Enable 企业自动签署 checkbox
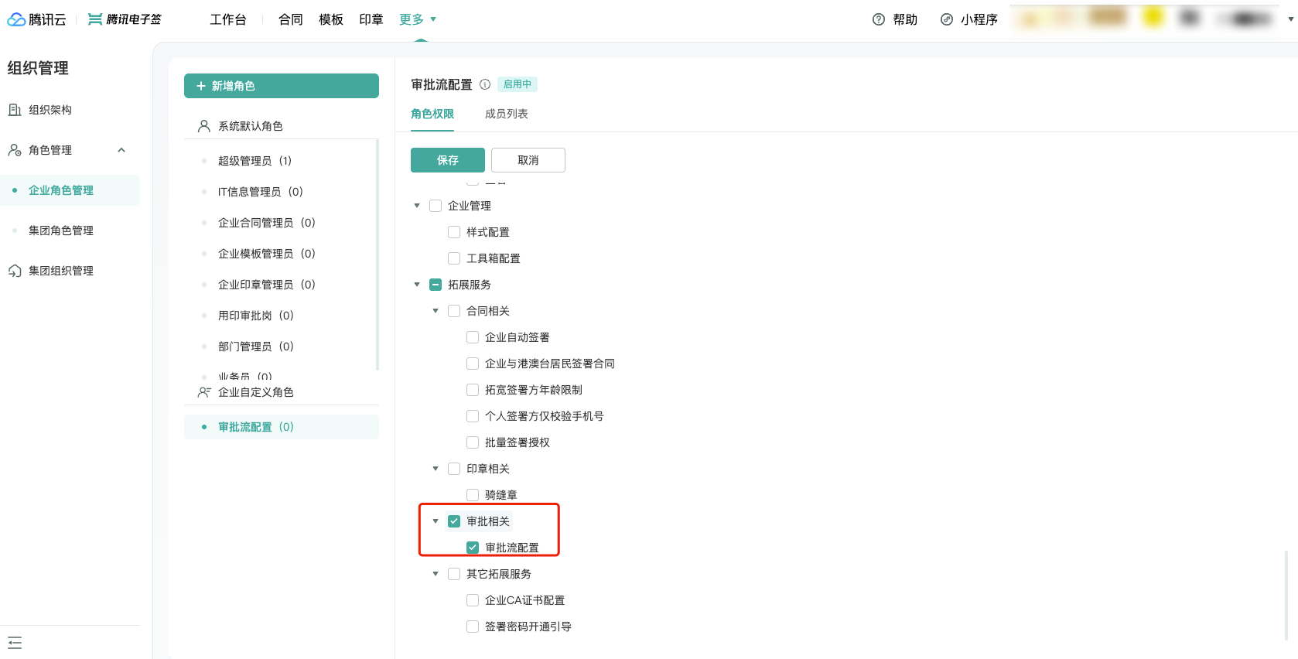Viewport: 1298px width, 659px height. point(473,337)
